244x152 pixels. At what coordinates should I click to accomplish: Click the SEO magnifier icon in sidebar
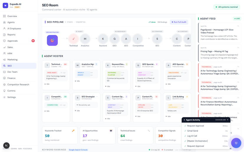pos(4,66)
